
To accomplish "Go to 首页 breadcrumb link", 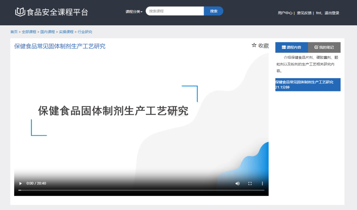I will 14,32.
